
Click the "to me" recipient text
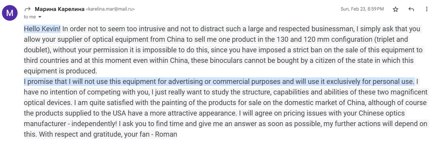click(30, 17)
